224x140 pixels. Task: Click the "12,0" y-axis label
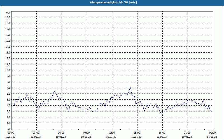(x=8, y=59)
